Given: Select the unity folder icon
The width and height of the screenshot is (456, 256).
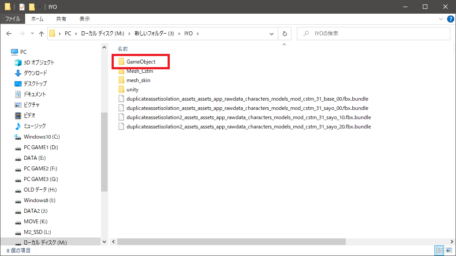Looking at the screenshot, I should tap(121, 90).
